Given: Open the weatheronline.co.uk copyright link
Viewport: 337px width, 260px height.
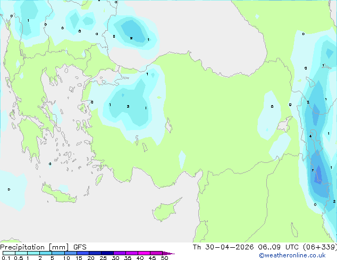Looking at the screenshot, I should click(x=292, y=255).
